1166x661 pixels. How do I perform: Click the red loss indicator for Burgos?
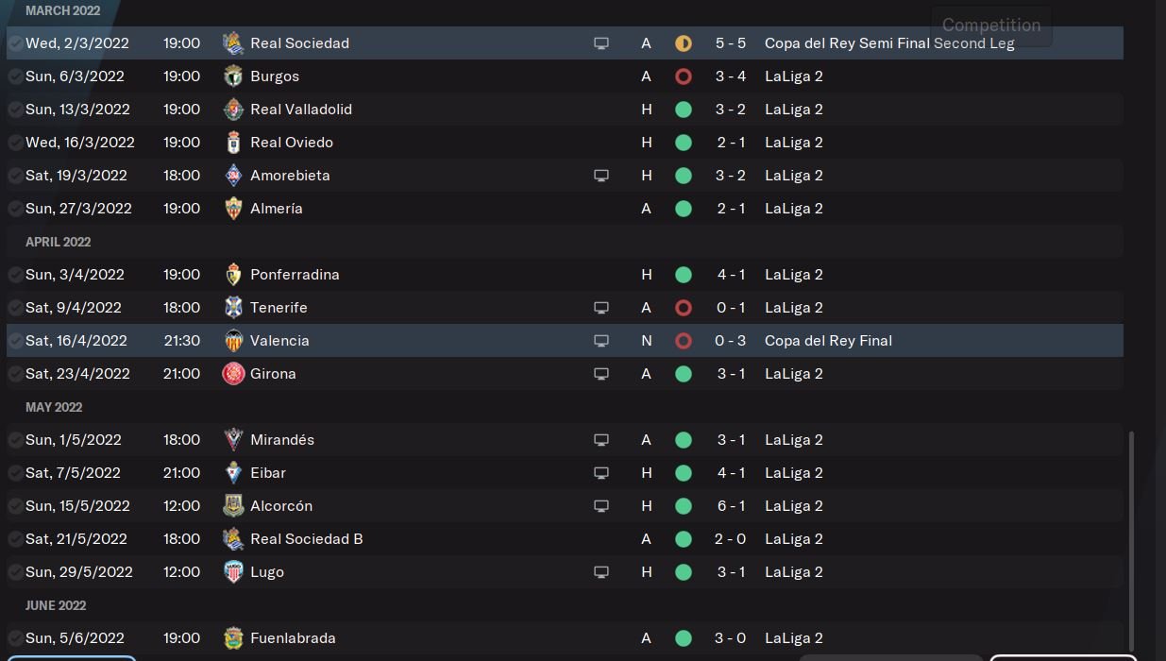click(684, 76)
